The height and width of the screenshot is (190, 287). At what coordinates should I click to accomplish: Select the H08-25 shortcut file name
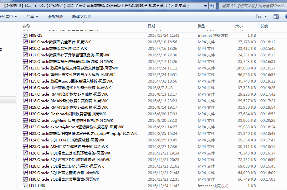(x=36, y=36)
